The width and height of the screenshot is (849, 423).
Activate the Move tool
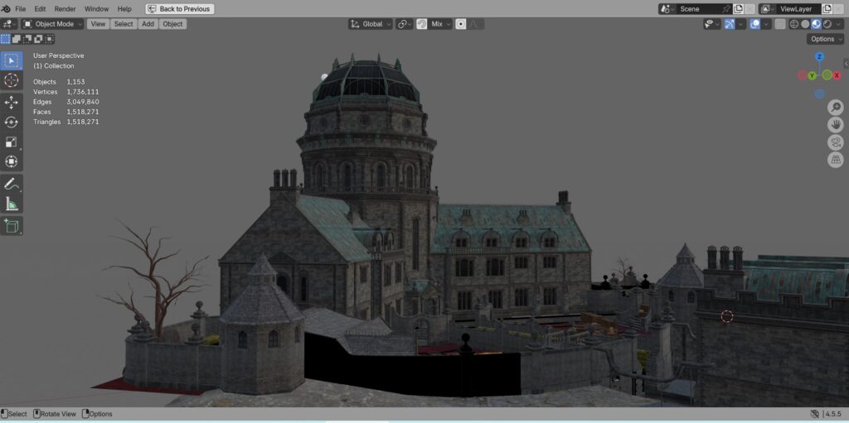pos(12,103)
